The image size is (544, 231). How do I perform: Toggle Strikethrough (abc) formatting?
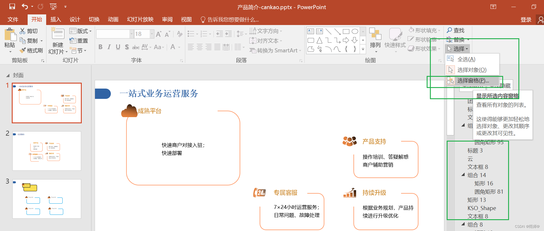[x=136, y=47]
